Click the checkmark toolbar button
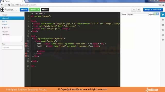Screen dimensions: 165x92 pyautogui.click(x=134, y=10)
